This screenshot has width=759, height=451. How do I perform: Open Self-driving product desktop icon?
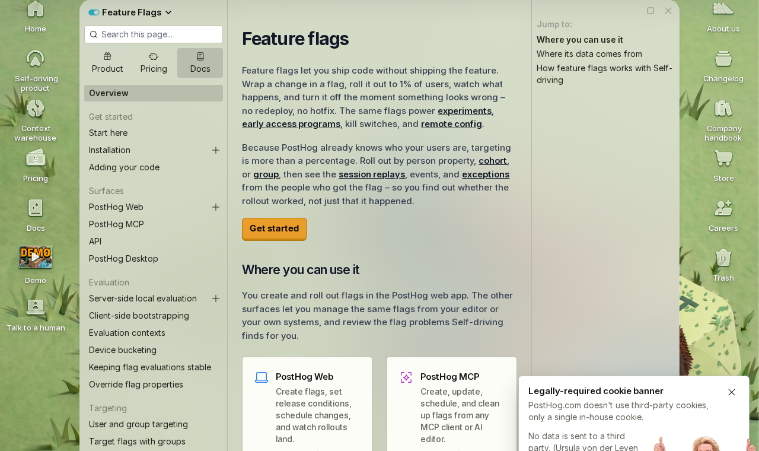pyautogui.click(x=36, y=70)
